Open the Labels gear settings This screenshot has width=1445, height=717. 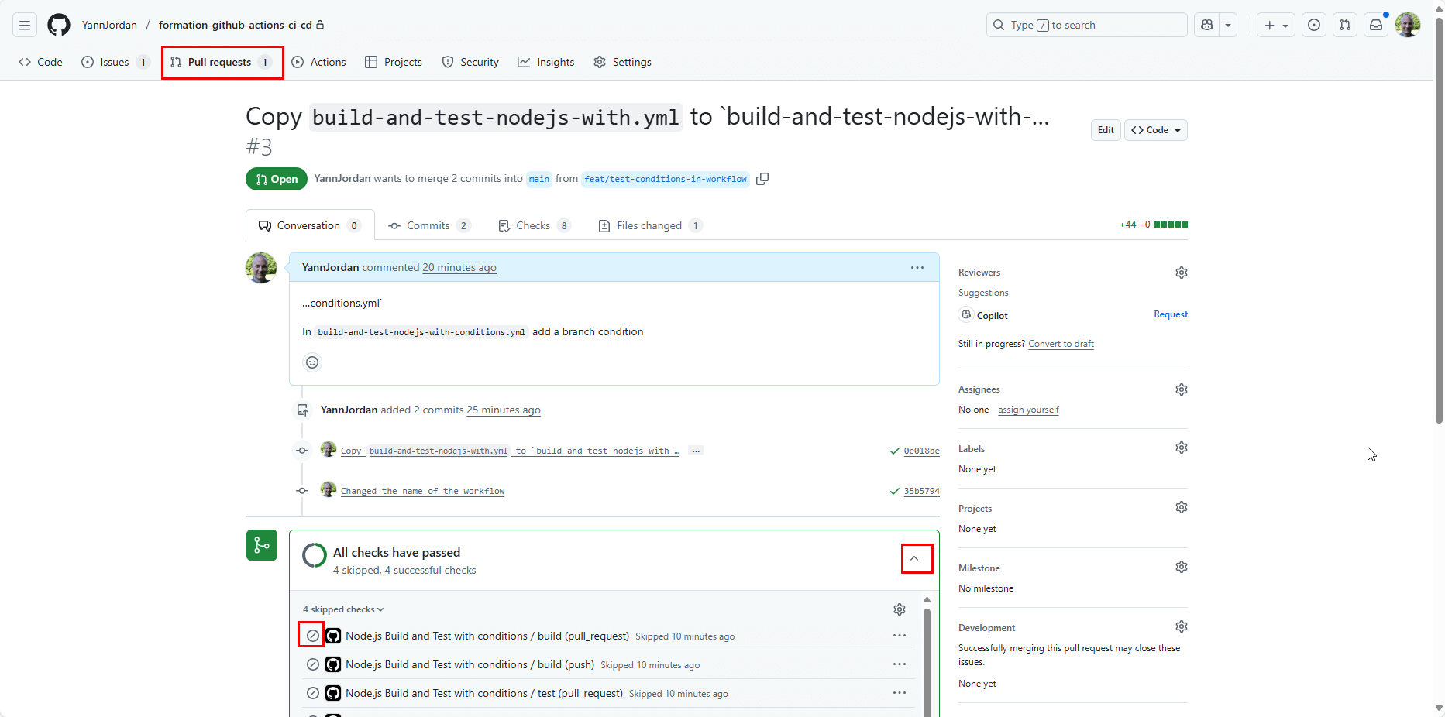click(x=1181, y=448)
